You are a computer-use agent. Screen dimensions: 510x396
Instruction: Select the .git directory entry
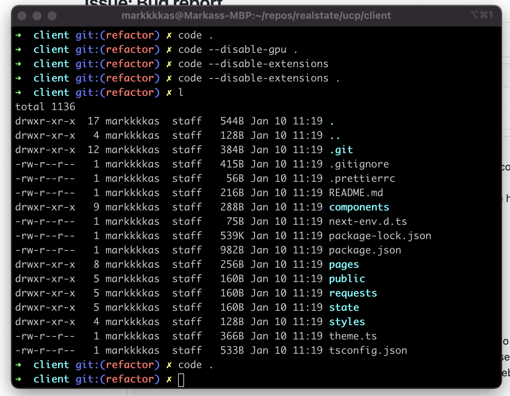(341, 149)
